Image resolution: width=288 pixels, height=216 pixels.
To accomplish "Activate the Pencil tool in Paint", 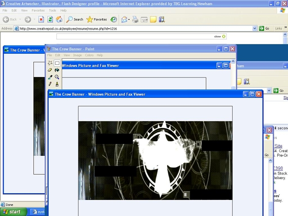I will [50, 84].
